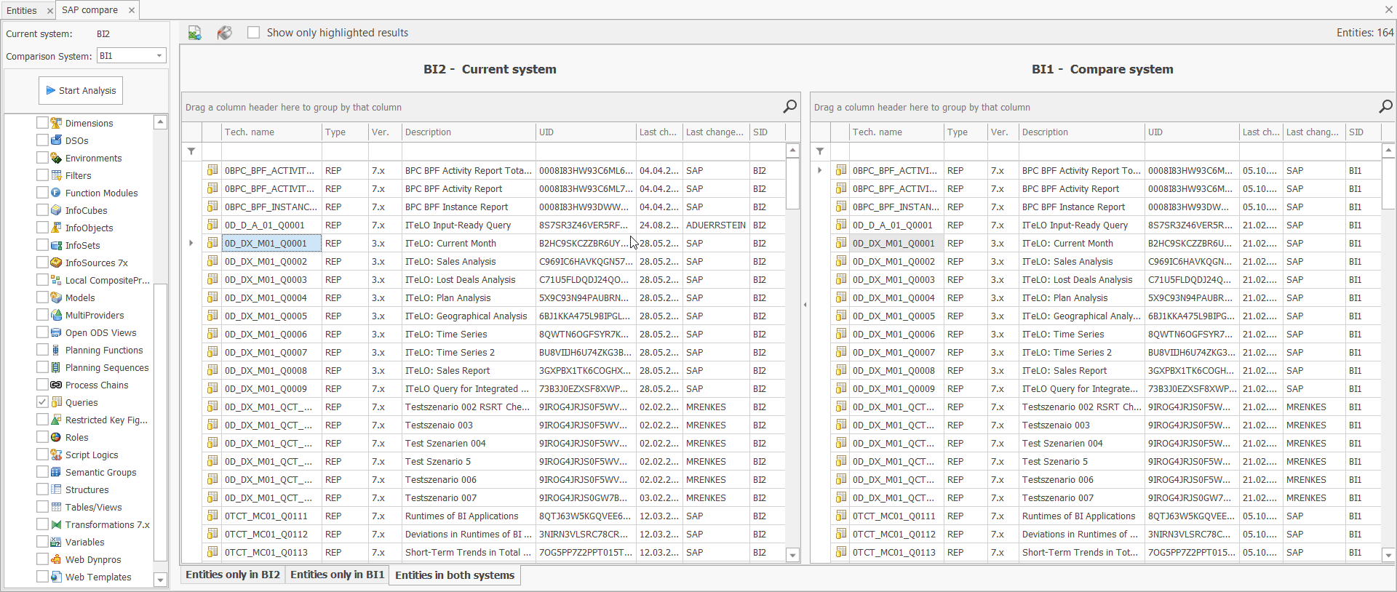Open the Entities only in BI1 tab
This screenshot has width=1397, height=592.
click(337, 575)
